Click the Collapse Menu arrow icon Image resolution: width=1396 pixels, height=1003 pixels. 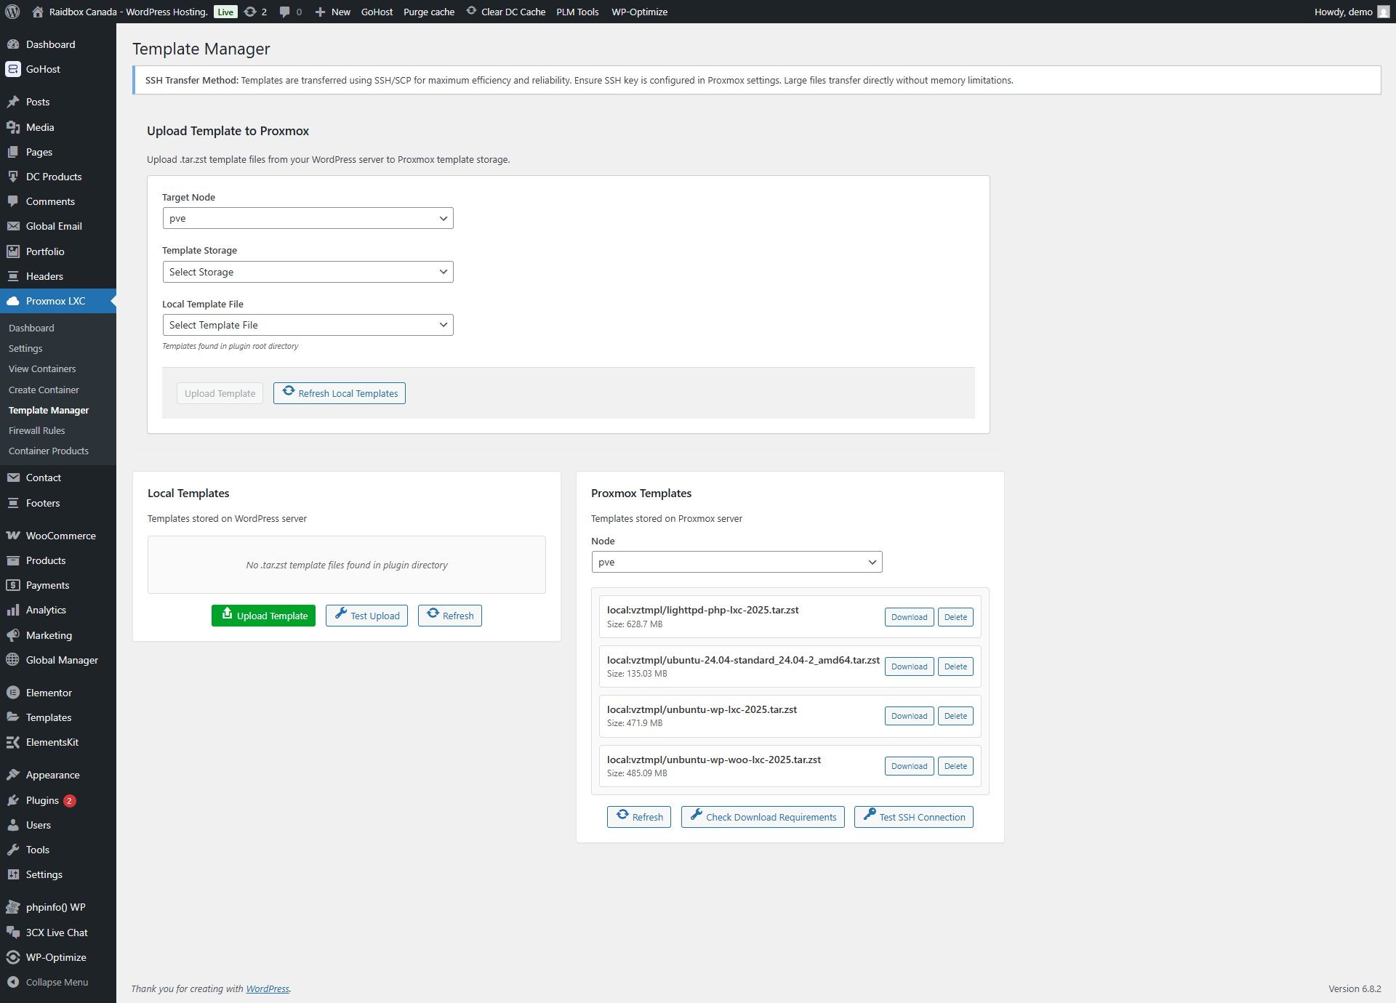click(13, 982)
